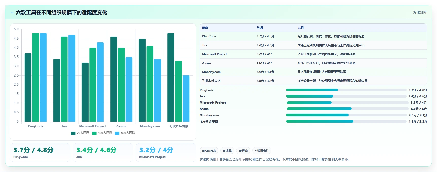The image size is (437, 172).
Task: Toggle the 20人团队 legend item
Action: (80, 133)
